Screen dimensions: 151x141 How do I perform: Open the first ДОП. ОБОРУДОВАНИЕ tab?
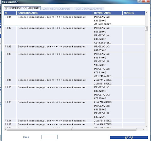point(57,9)
